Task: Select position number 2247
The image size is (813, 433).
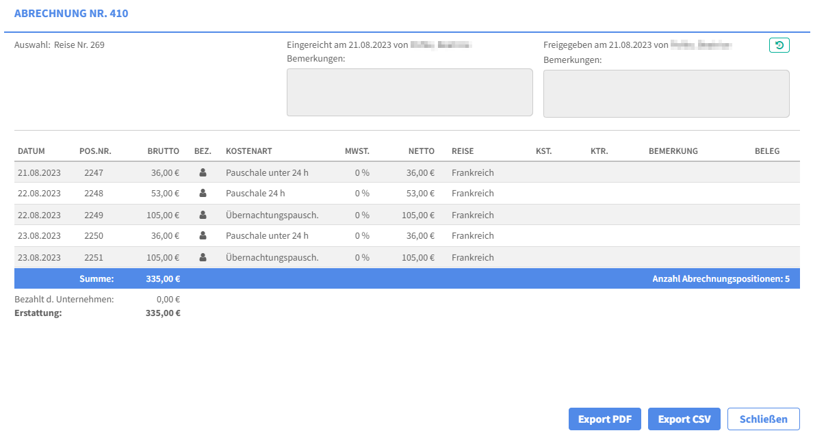Action: (94, 172)
